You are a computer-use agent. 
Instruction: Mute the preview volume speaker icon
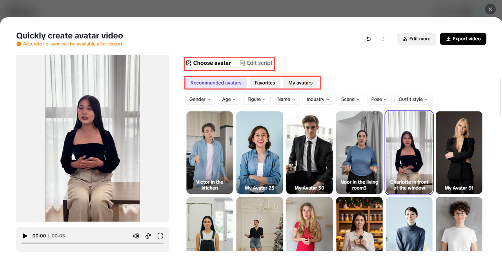click(x=136, y=236)
